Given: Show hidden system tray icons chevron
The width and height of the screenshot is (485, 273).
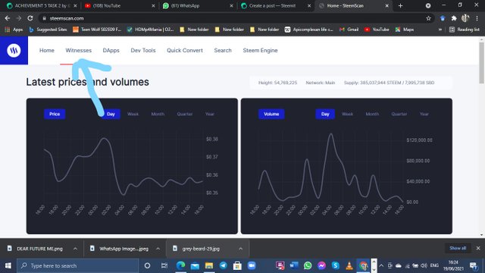Looking at the screenshot, I should tap(381, 265).
